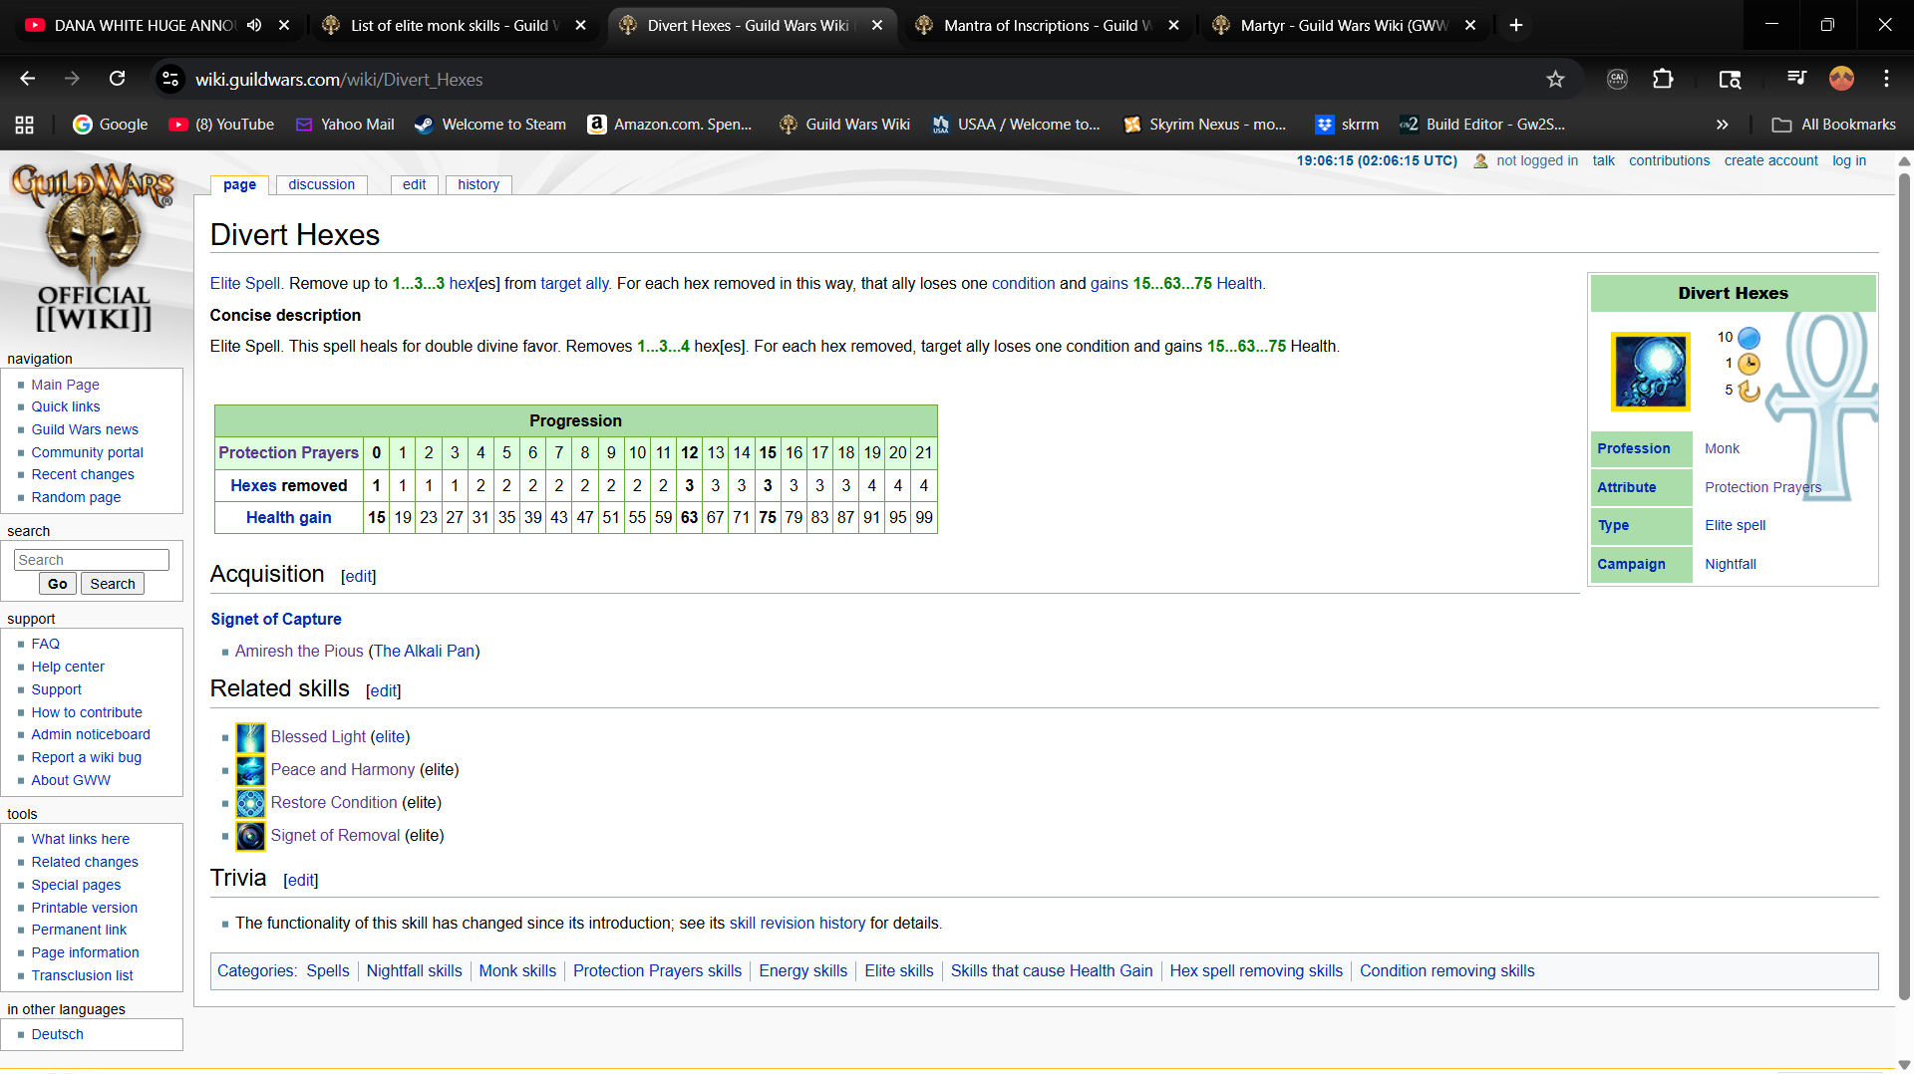Bookmark this page with the star icon
Screen dimensions: 1914x1074
[x=1555, y=80]
